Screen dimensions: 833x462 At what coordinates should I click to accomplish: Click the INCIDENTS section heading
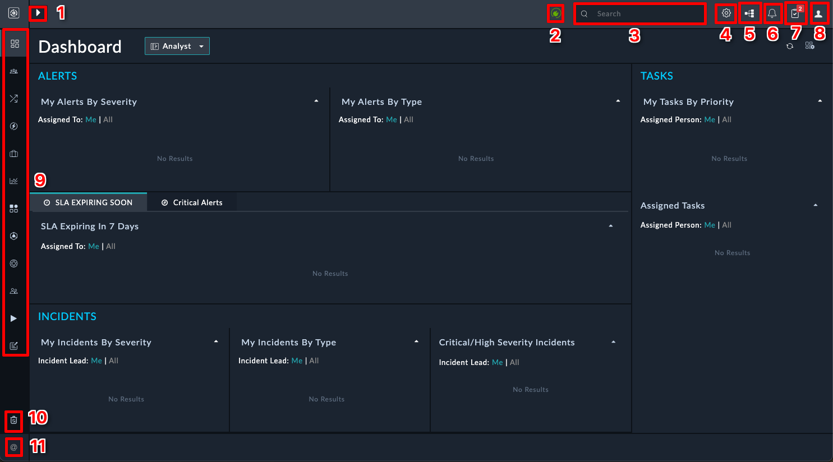point(67,316)
